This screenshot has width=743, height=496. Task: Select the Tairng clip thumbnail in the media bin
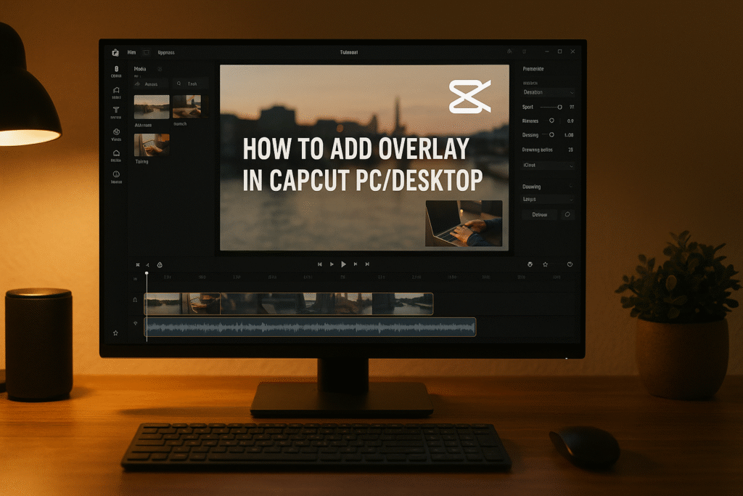(x=152, y=144)
